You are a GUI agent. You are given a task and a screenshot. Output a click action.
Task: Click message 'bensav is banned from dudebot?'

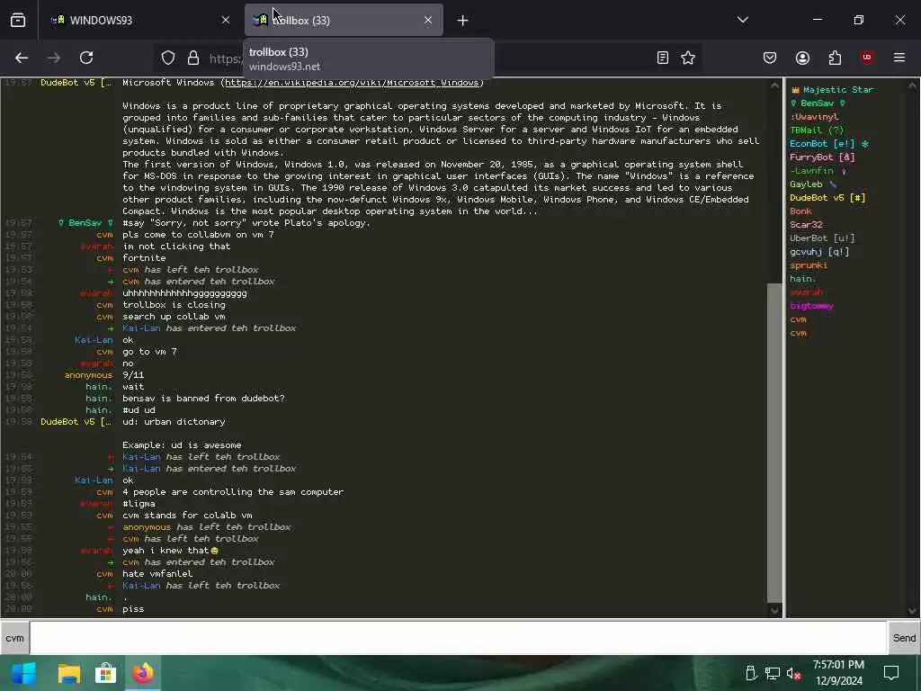pyautogui.click(x=203, y=399)
